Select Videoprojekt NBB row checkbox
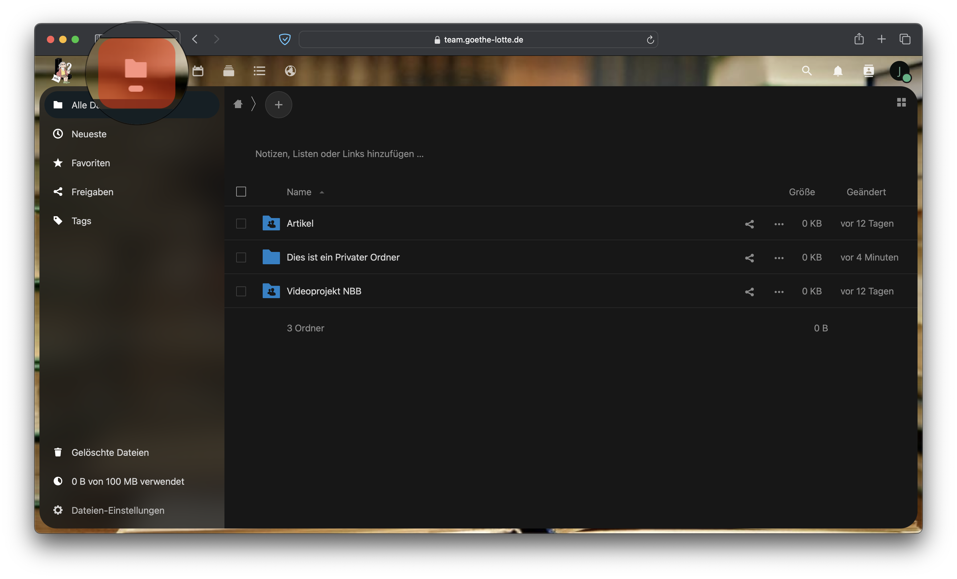The height and width of the screenshot is (579, 957). click(x=241, y=291)
